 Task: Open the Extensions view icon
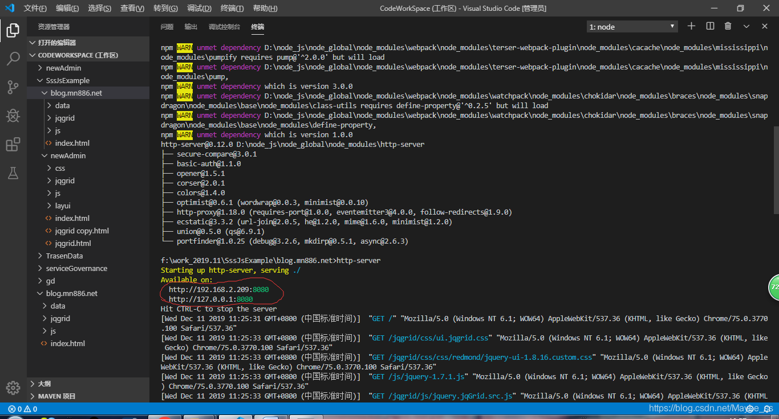[x=13, y=145]
